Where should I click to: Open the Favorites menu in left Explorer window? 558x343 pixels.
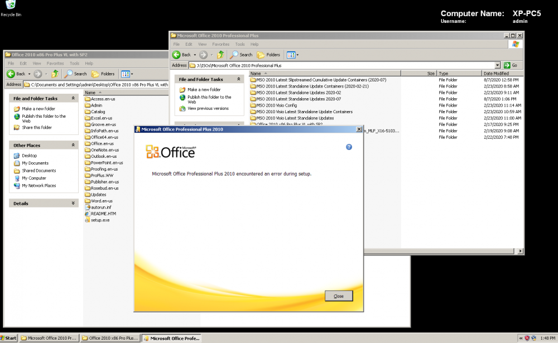[x=55, y=64]
